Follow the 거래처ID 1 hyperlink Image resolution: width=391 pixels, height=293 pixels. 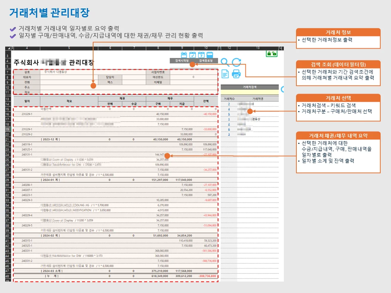tap(229, 119)
